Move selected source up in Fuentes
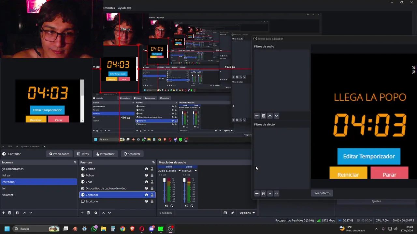This screenshot has height=234, width=417. point(103,213)
